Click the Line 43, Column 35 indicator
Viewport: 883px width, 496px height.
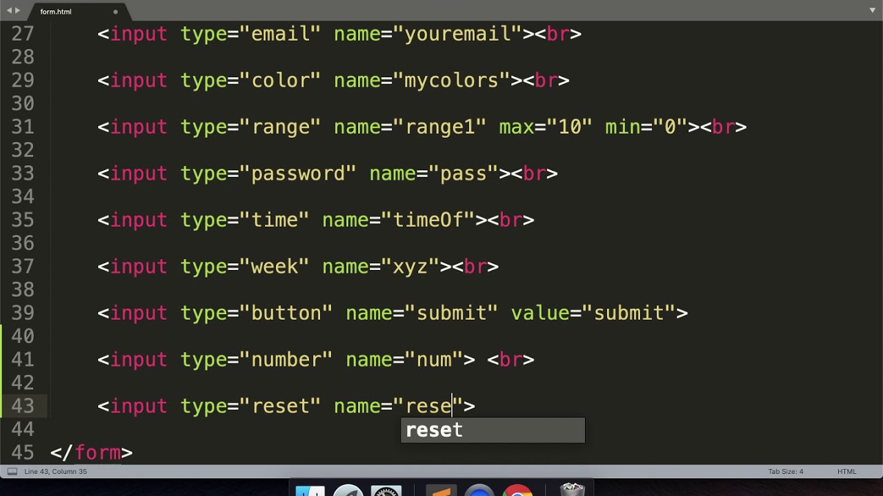click(x=55, y=472)
